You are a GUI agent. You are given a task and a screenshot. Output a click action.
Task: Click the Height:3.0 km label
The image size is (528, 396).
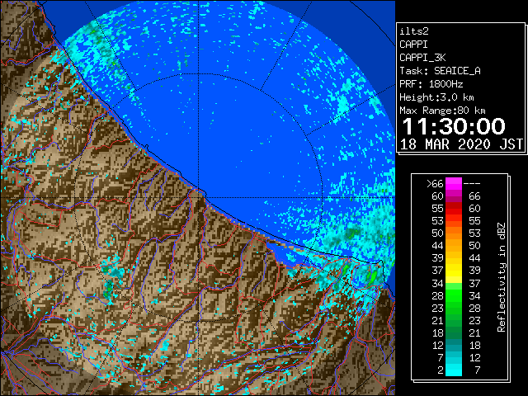436,97
